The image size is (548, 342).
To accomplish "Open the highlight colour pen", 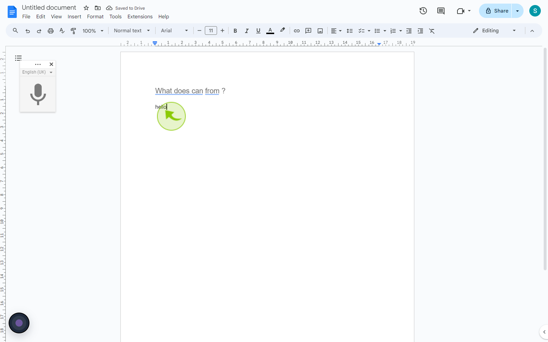I will 282,31.
